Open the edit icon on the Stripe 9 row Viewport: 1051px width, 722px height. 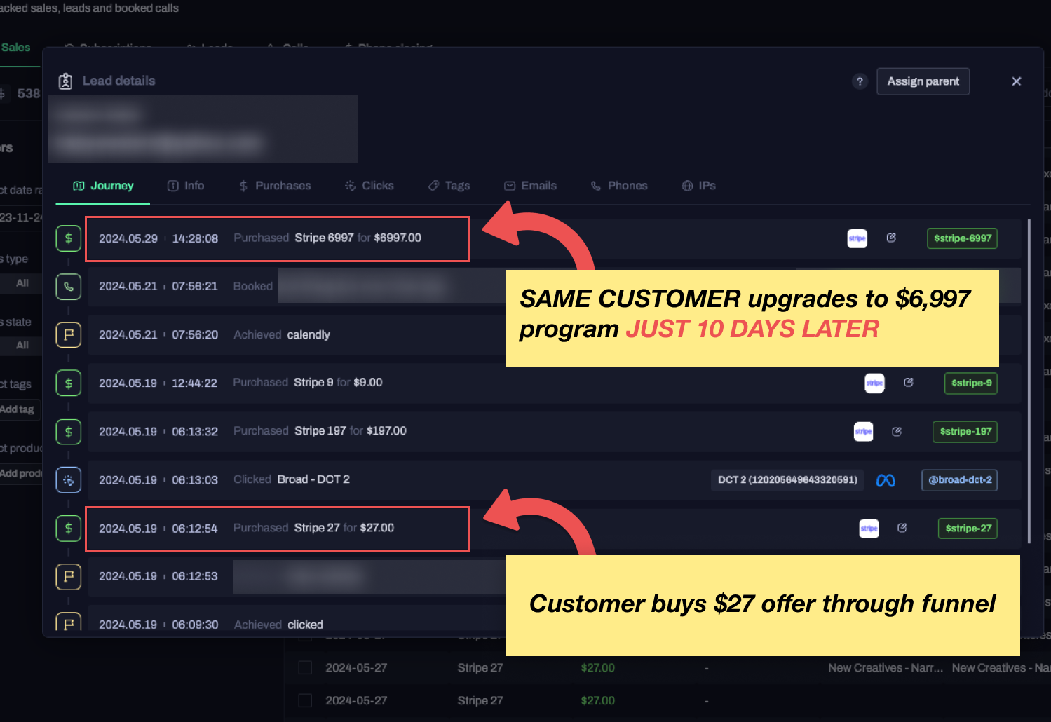coord(909,382)
